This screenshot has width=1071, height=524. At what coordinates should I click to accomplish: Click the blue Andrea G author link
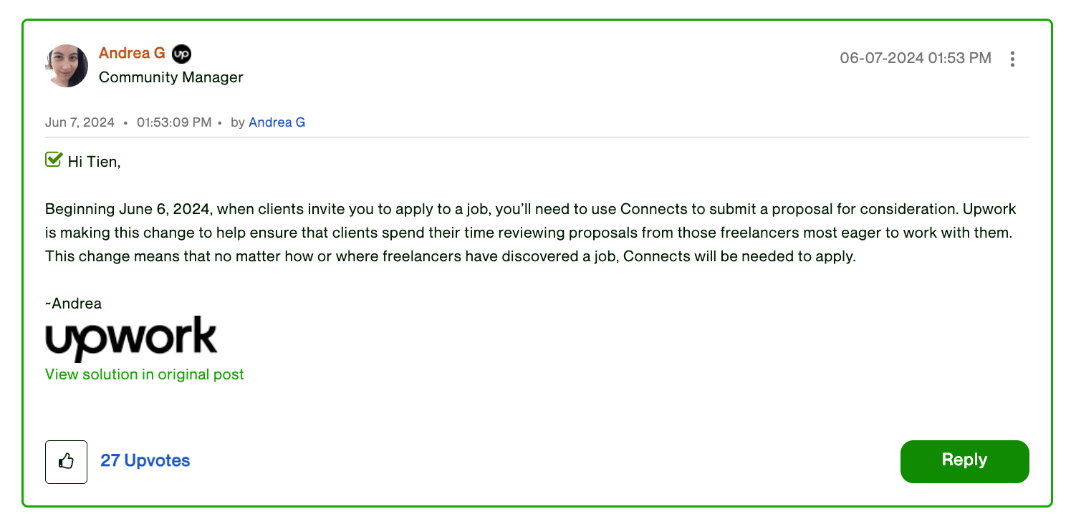tap(277, 122)
